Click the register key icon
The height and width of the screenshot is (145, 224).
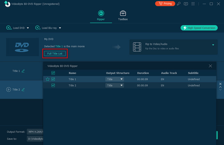(178, 4)
